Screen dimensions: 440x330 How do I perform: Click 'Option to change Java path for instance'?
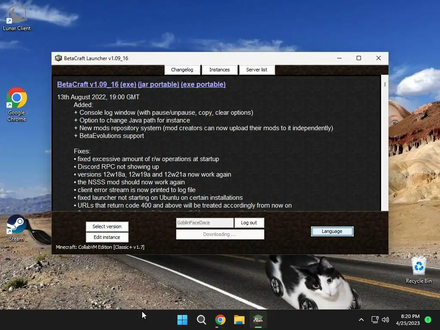[132, 120]
